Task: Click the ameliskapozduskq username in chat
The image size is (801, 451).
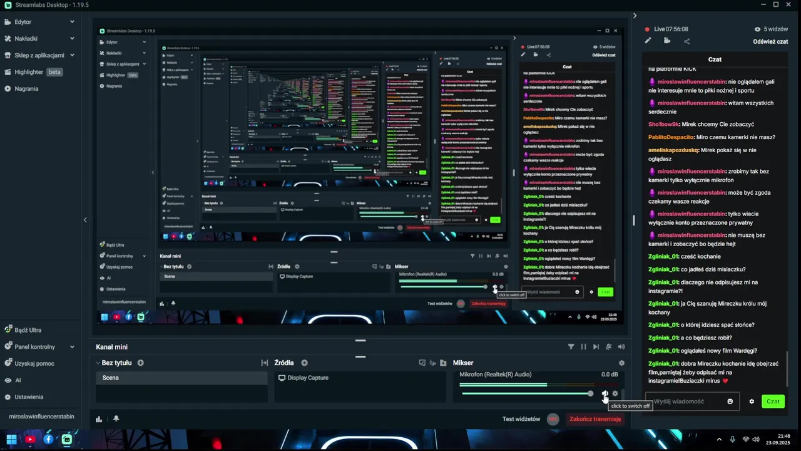Action: pyautogui.click(x=673, y=150)
